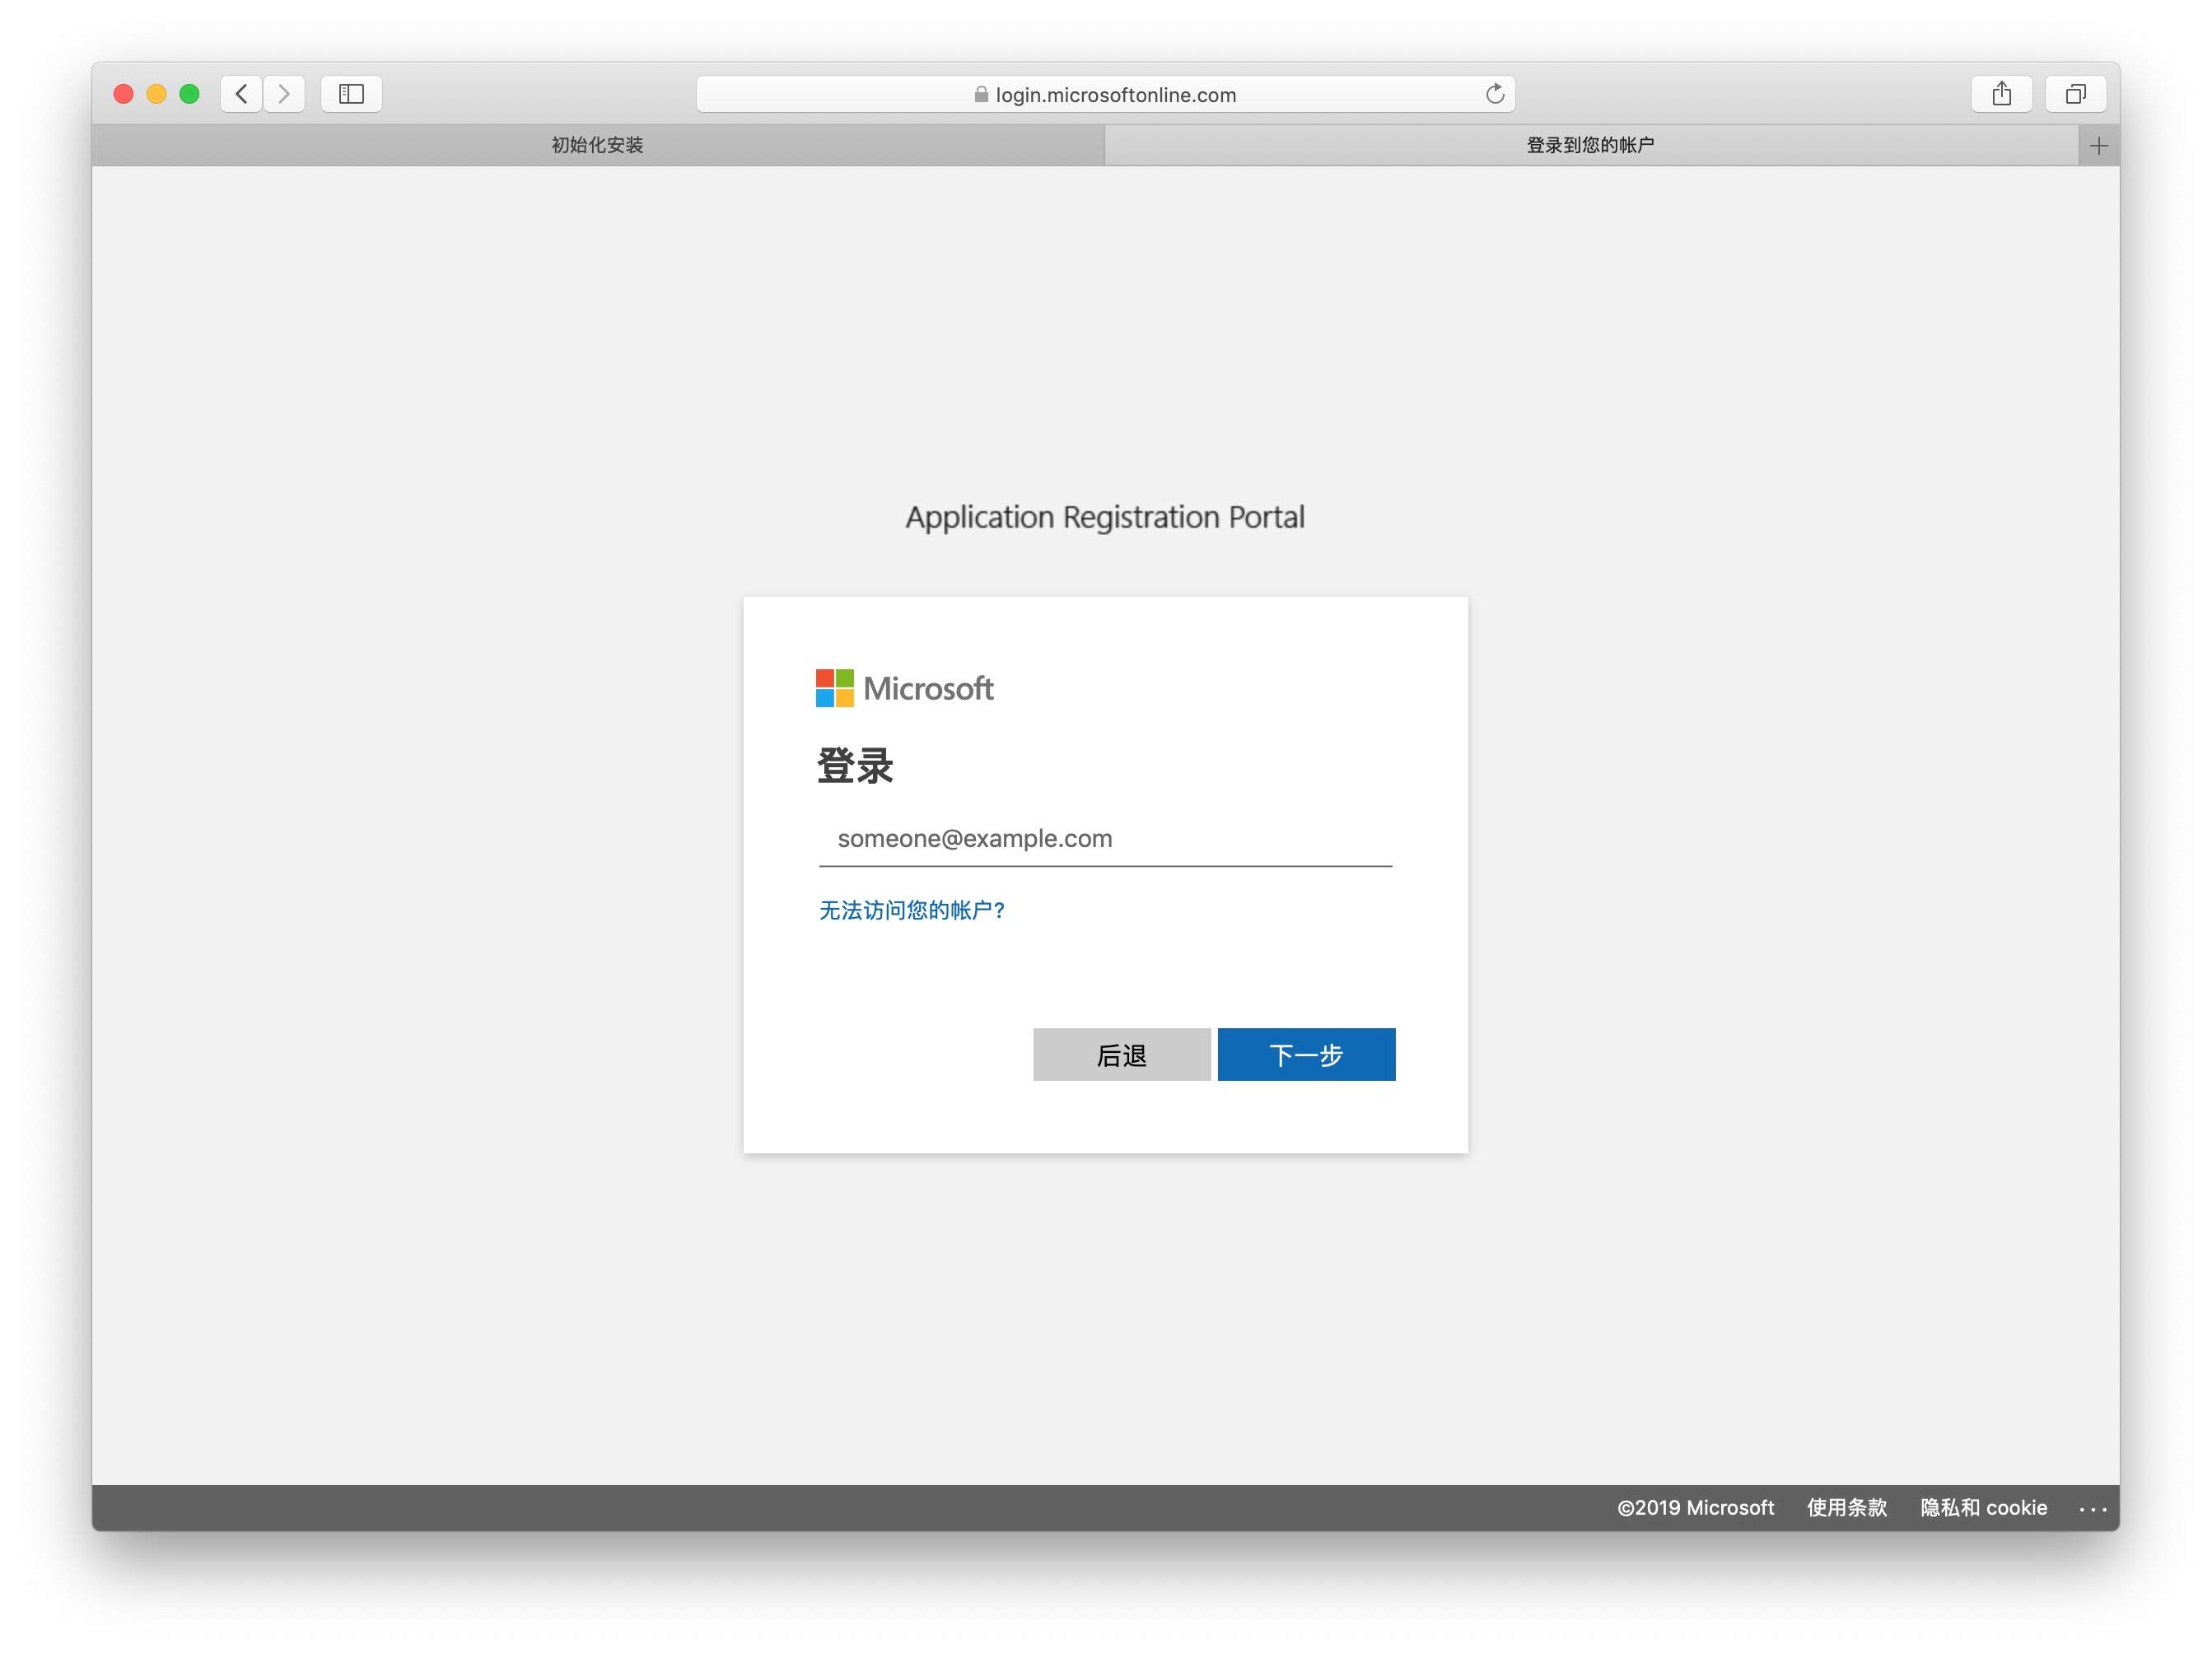Open the 无法访问您的帐户? link

click(911, 910)
